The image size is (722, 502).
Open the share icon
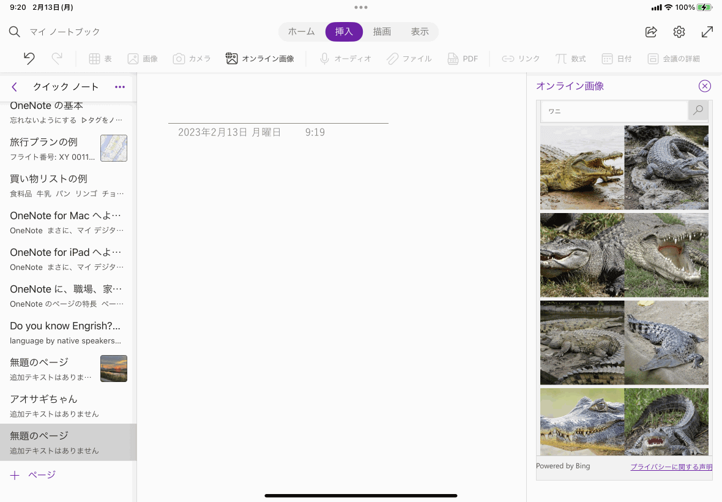tap(651, 32)
